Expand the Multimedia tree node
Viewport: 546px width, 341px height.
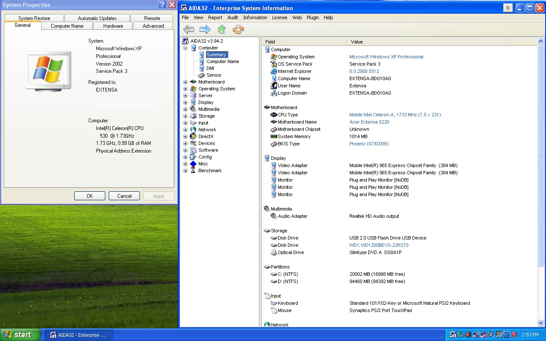[186, 109]
